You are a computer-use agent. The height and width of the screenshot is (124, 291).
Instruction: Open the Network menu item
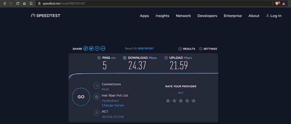pyautogui.click(x=183, y=16)
